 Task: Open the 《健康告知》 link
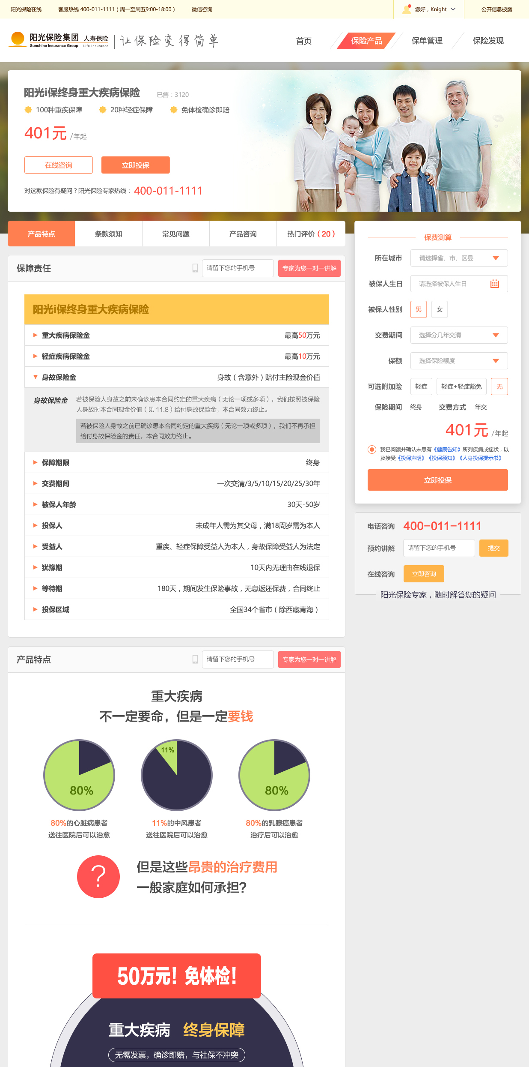(x=447, y=450)
